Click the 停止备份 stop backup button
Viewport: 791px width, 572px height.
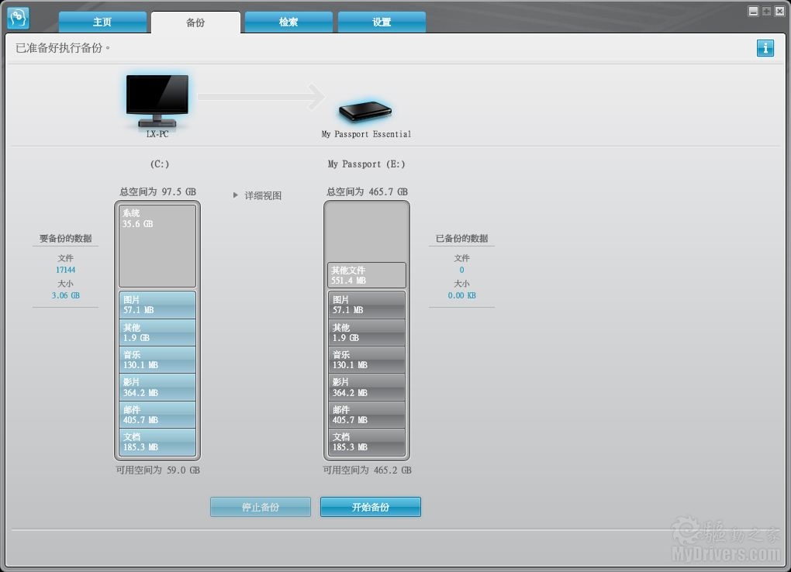click(261, 507)
